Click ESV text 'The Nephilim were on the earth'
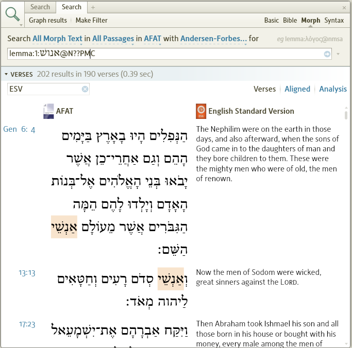Screen dimensions: 352x348 click(248, 129)
